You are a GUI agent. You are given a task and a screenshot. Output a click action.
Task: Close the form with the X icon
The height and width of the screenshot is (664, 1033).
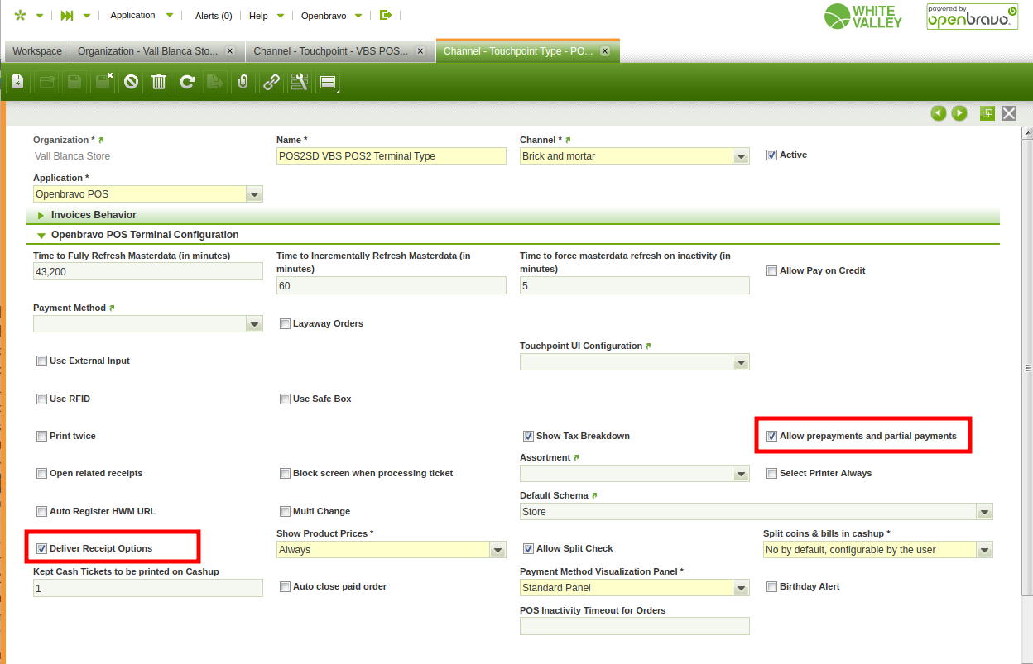coord(1009,113)
